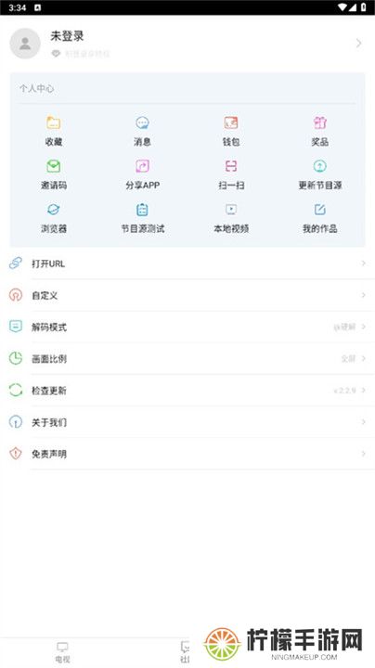Expand the 解码模式 decode mode option
Screen dimensions: 375x668
[x=187, y=328]
